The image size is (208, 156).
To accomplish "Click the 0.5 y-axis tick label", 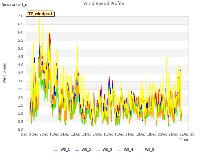I will point(20,122).
